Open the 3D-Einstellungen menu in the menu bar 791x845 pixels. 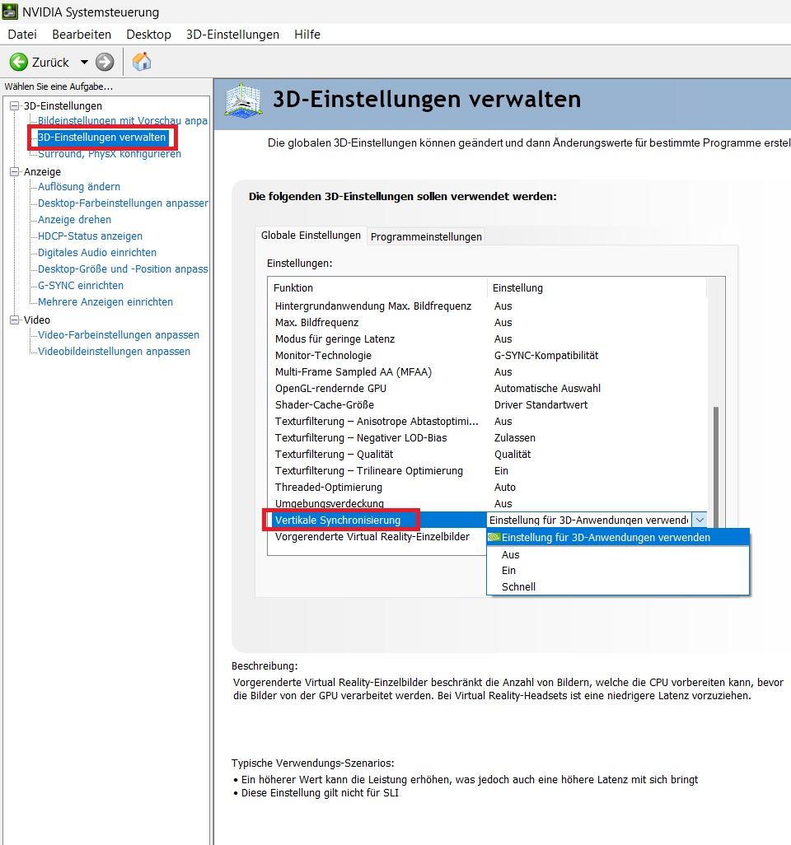click(x=232, y=35)
